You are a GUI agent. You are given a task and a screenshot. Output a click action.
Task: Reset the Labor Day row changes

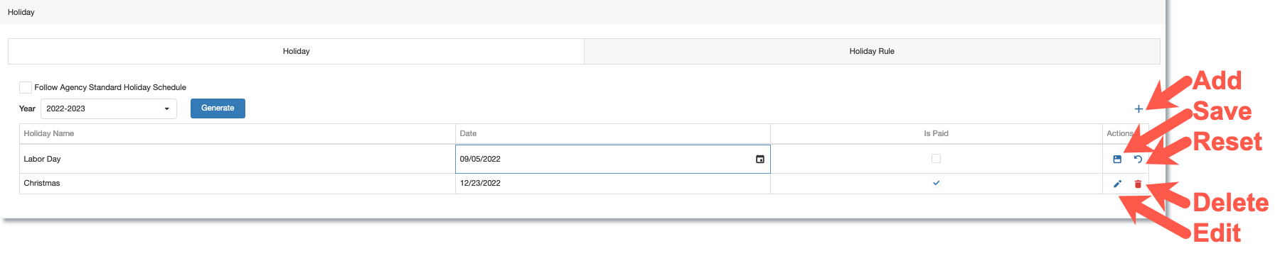(x=1138, y=160)
